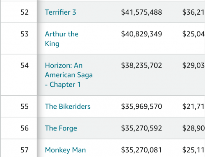Open the Monkey Man movie link
Viewport: 205px width, 157px height.
65,150
